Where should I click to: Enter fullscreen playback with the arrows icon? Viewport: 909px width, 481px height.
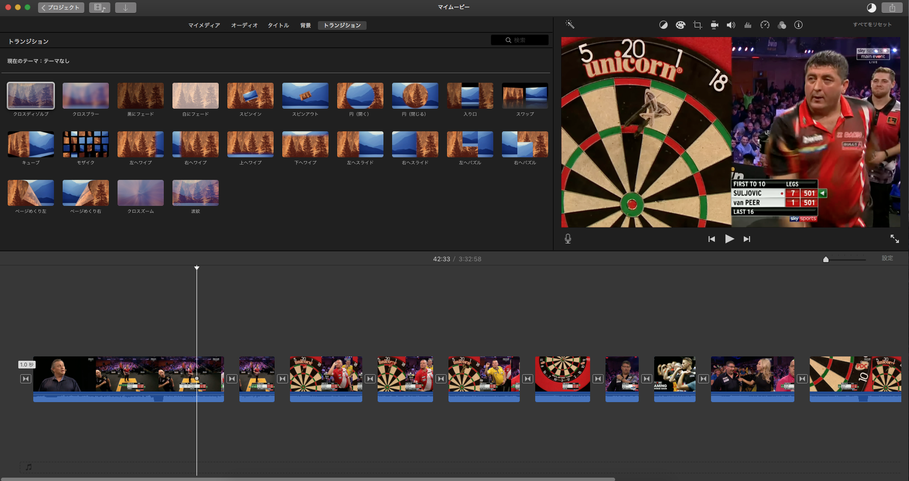coord(895,239)
